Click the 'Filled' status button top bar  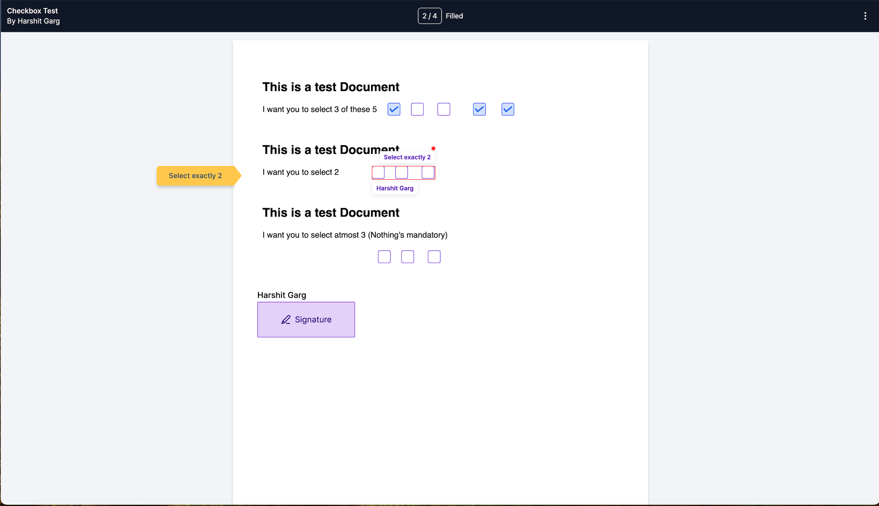[x=454, y=16]
